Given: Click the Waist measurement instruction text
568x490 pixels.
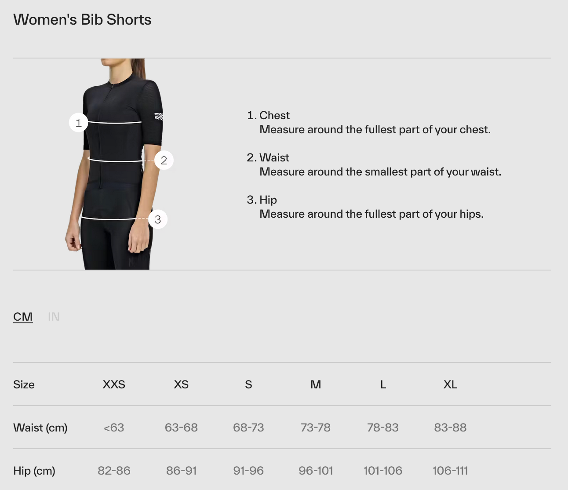Looking at the screenshot, I should pyautogui.click(x=380, y=172).
